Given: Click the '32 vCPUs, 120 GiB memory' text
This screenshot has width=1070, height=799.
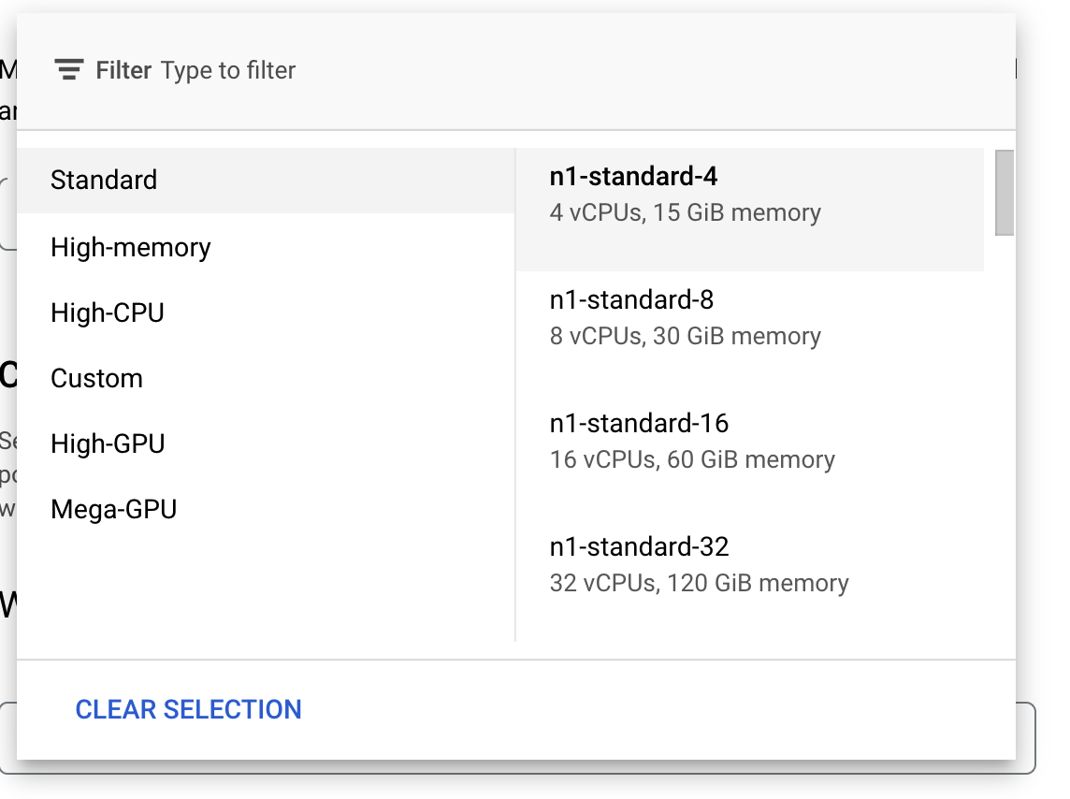Looking at the screenshot, I should point(700,583).
